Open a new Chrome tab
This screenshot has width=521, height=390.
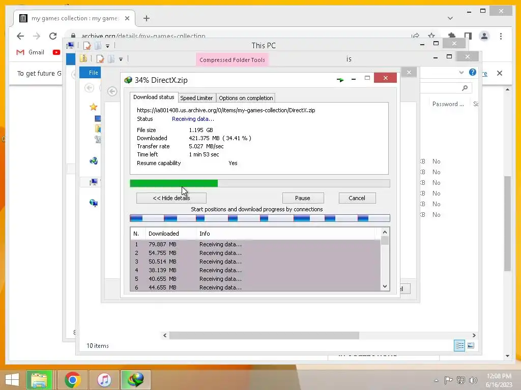[x=147, y=18]
